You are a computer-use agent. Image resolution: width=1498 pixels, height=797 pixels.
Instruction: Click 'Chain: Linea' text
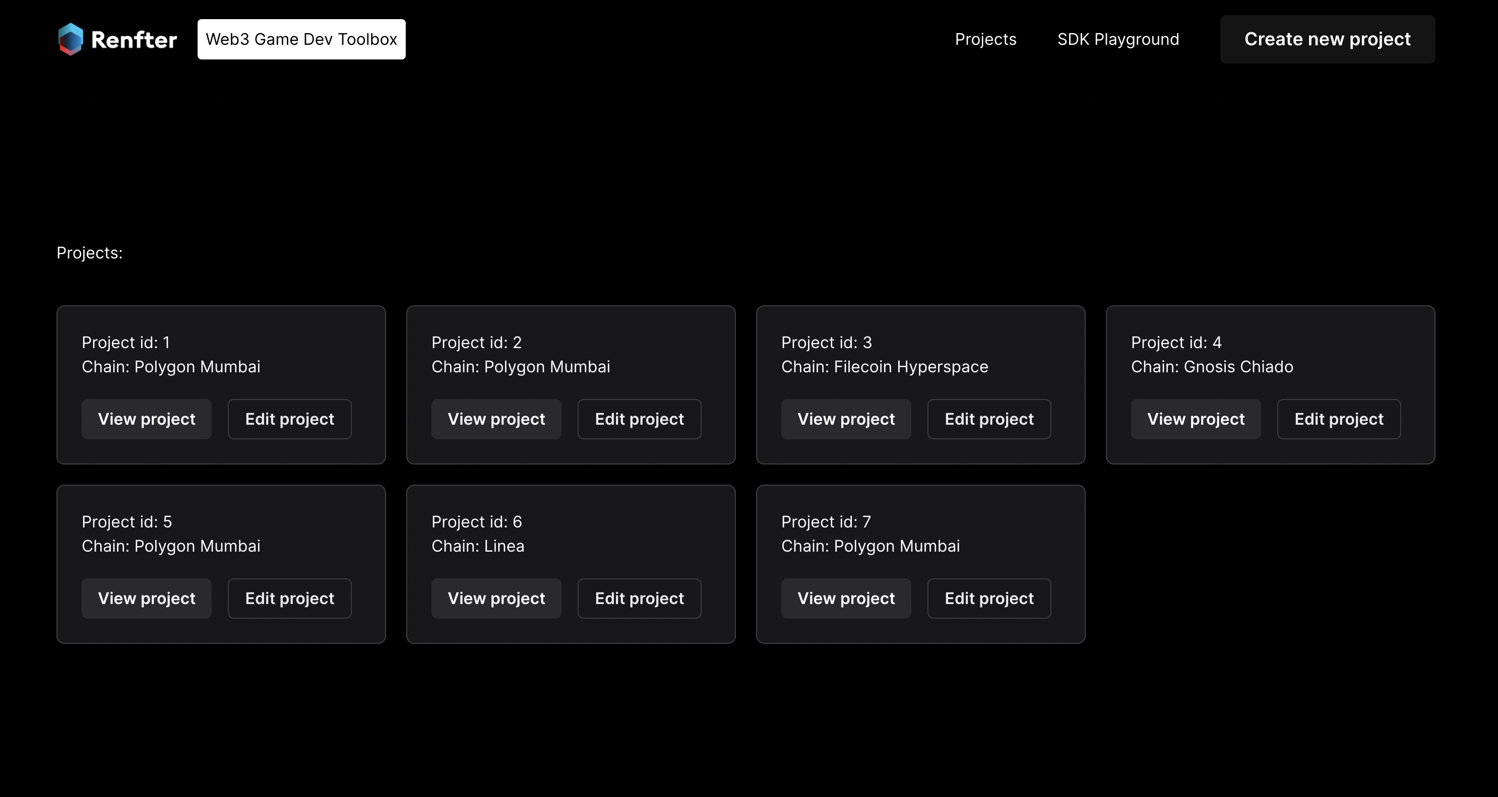(x=477, y=547)
